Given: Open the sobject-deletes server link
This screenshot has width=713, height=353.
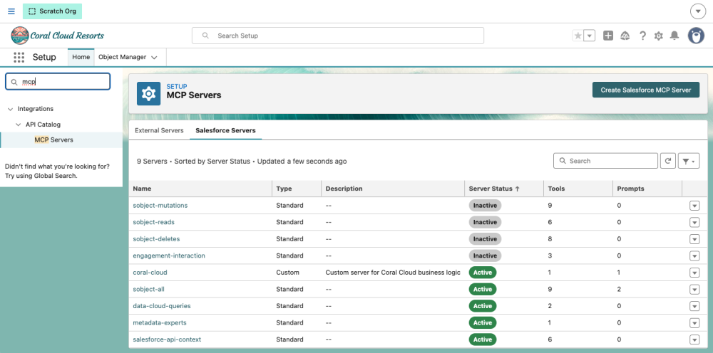Looking at the screenshot, I should (156, 239).
